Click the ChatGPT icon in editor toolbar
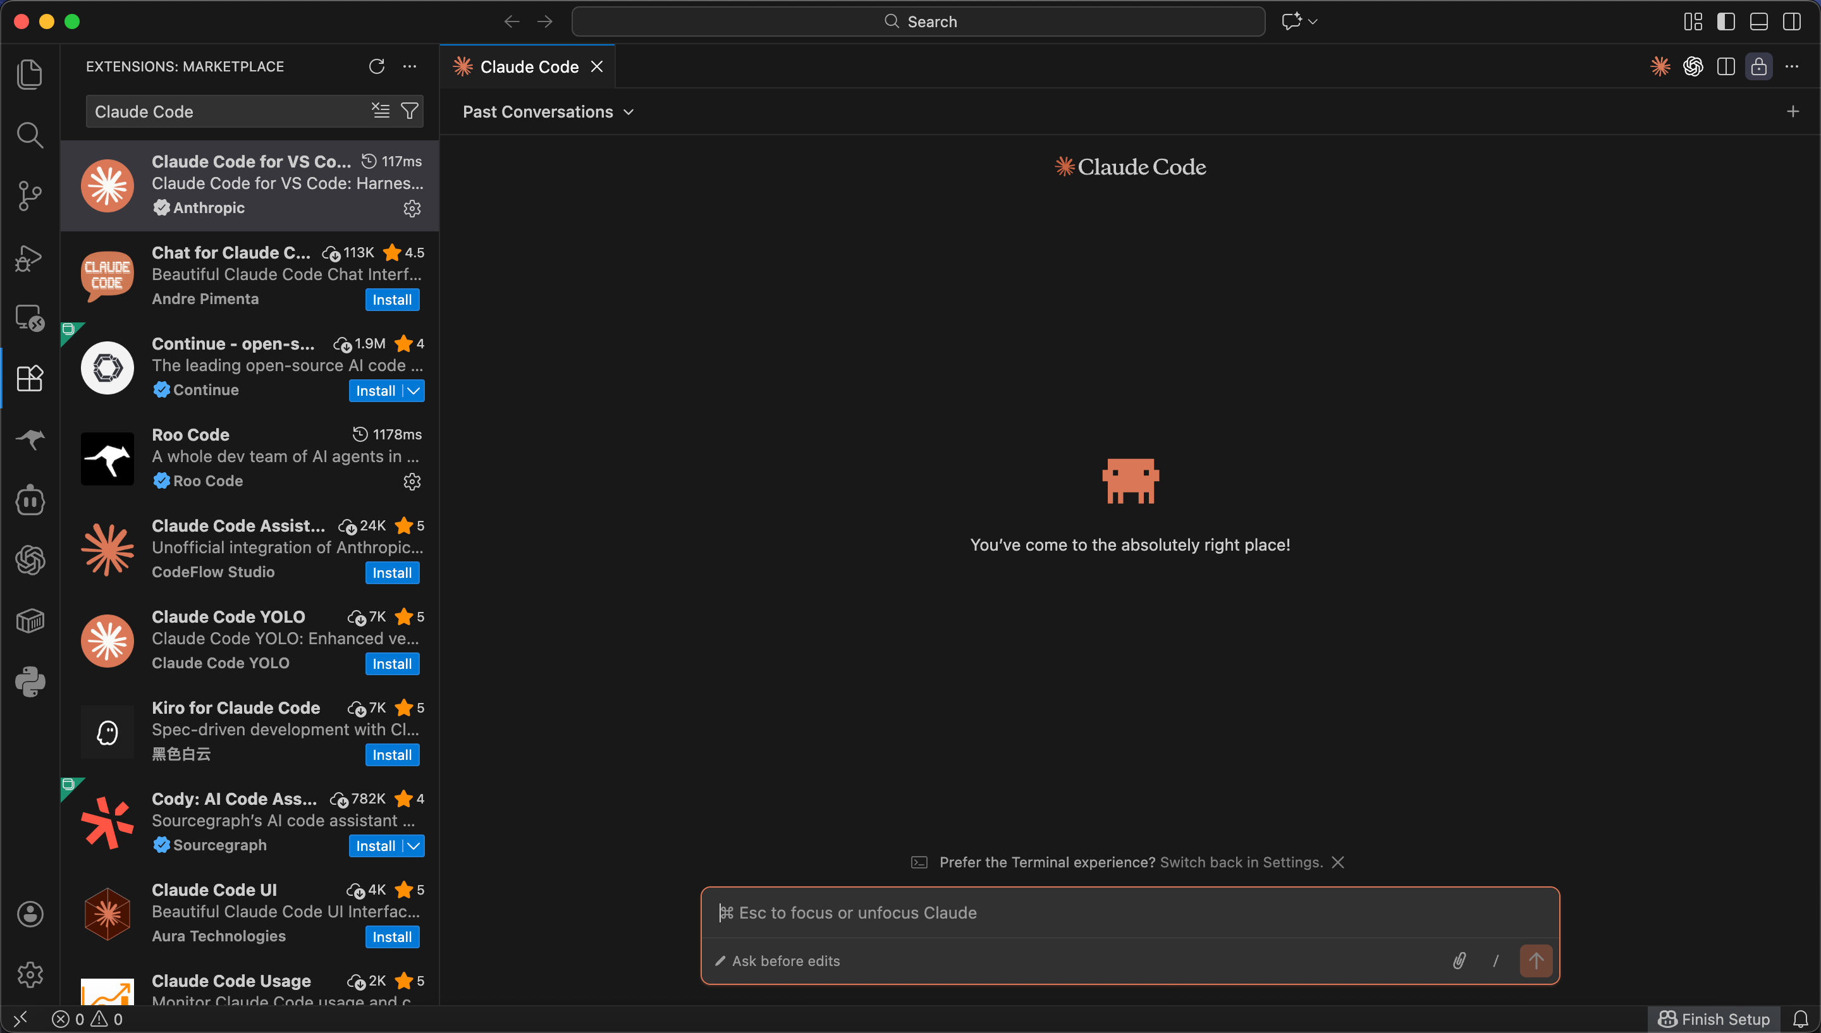Screen dimensions: 1821x1033 point(1693,66)
